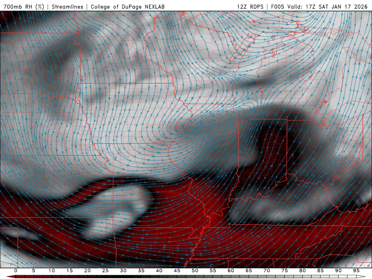372x279 pixels.
Task: Click the "90" label on the humidity scale
Action: pyautogui.click(x=338, y=271)
